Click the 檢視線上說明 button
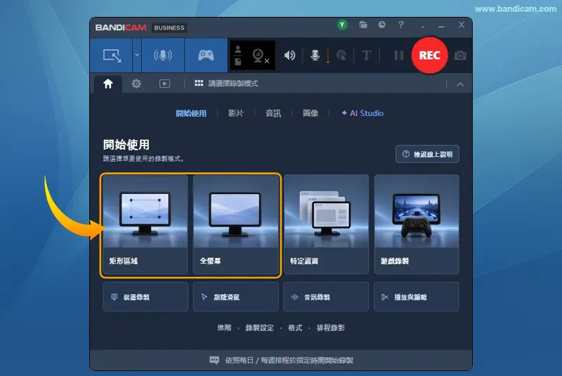 coord(427,154)
